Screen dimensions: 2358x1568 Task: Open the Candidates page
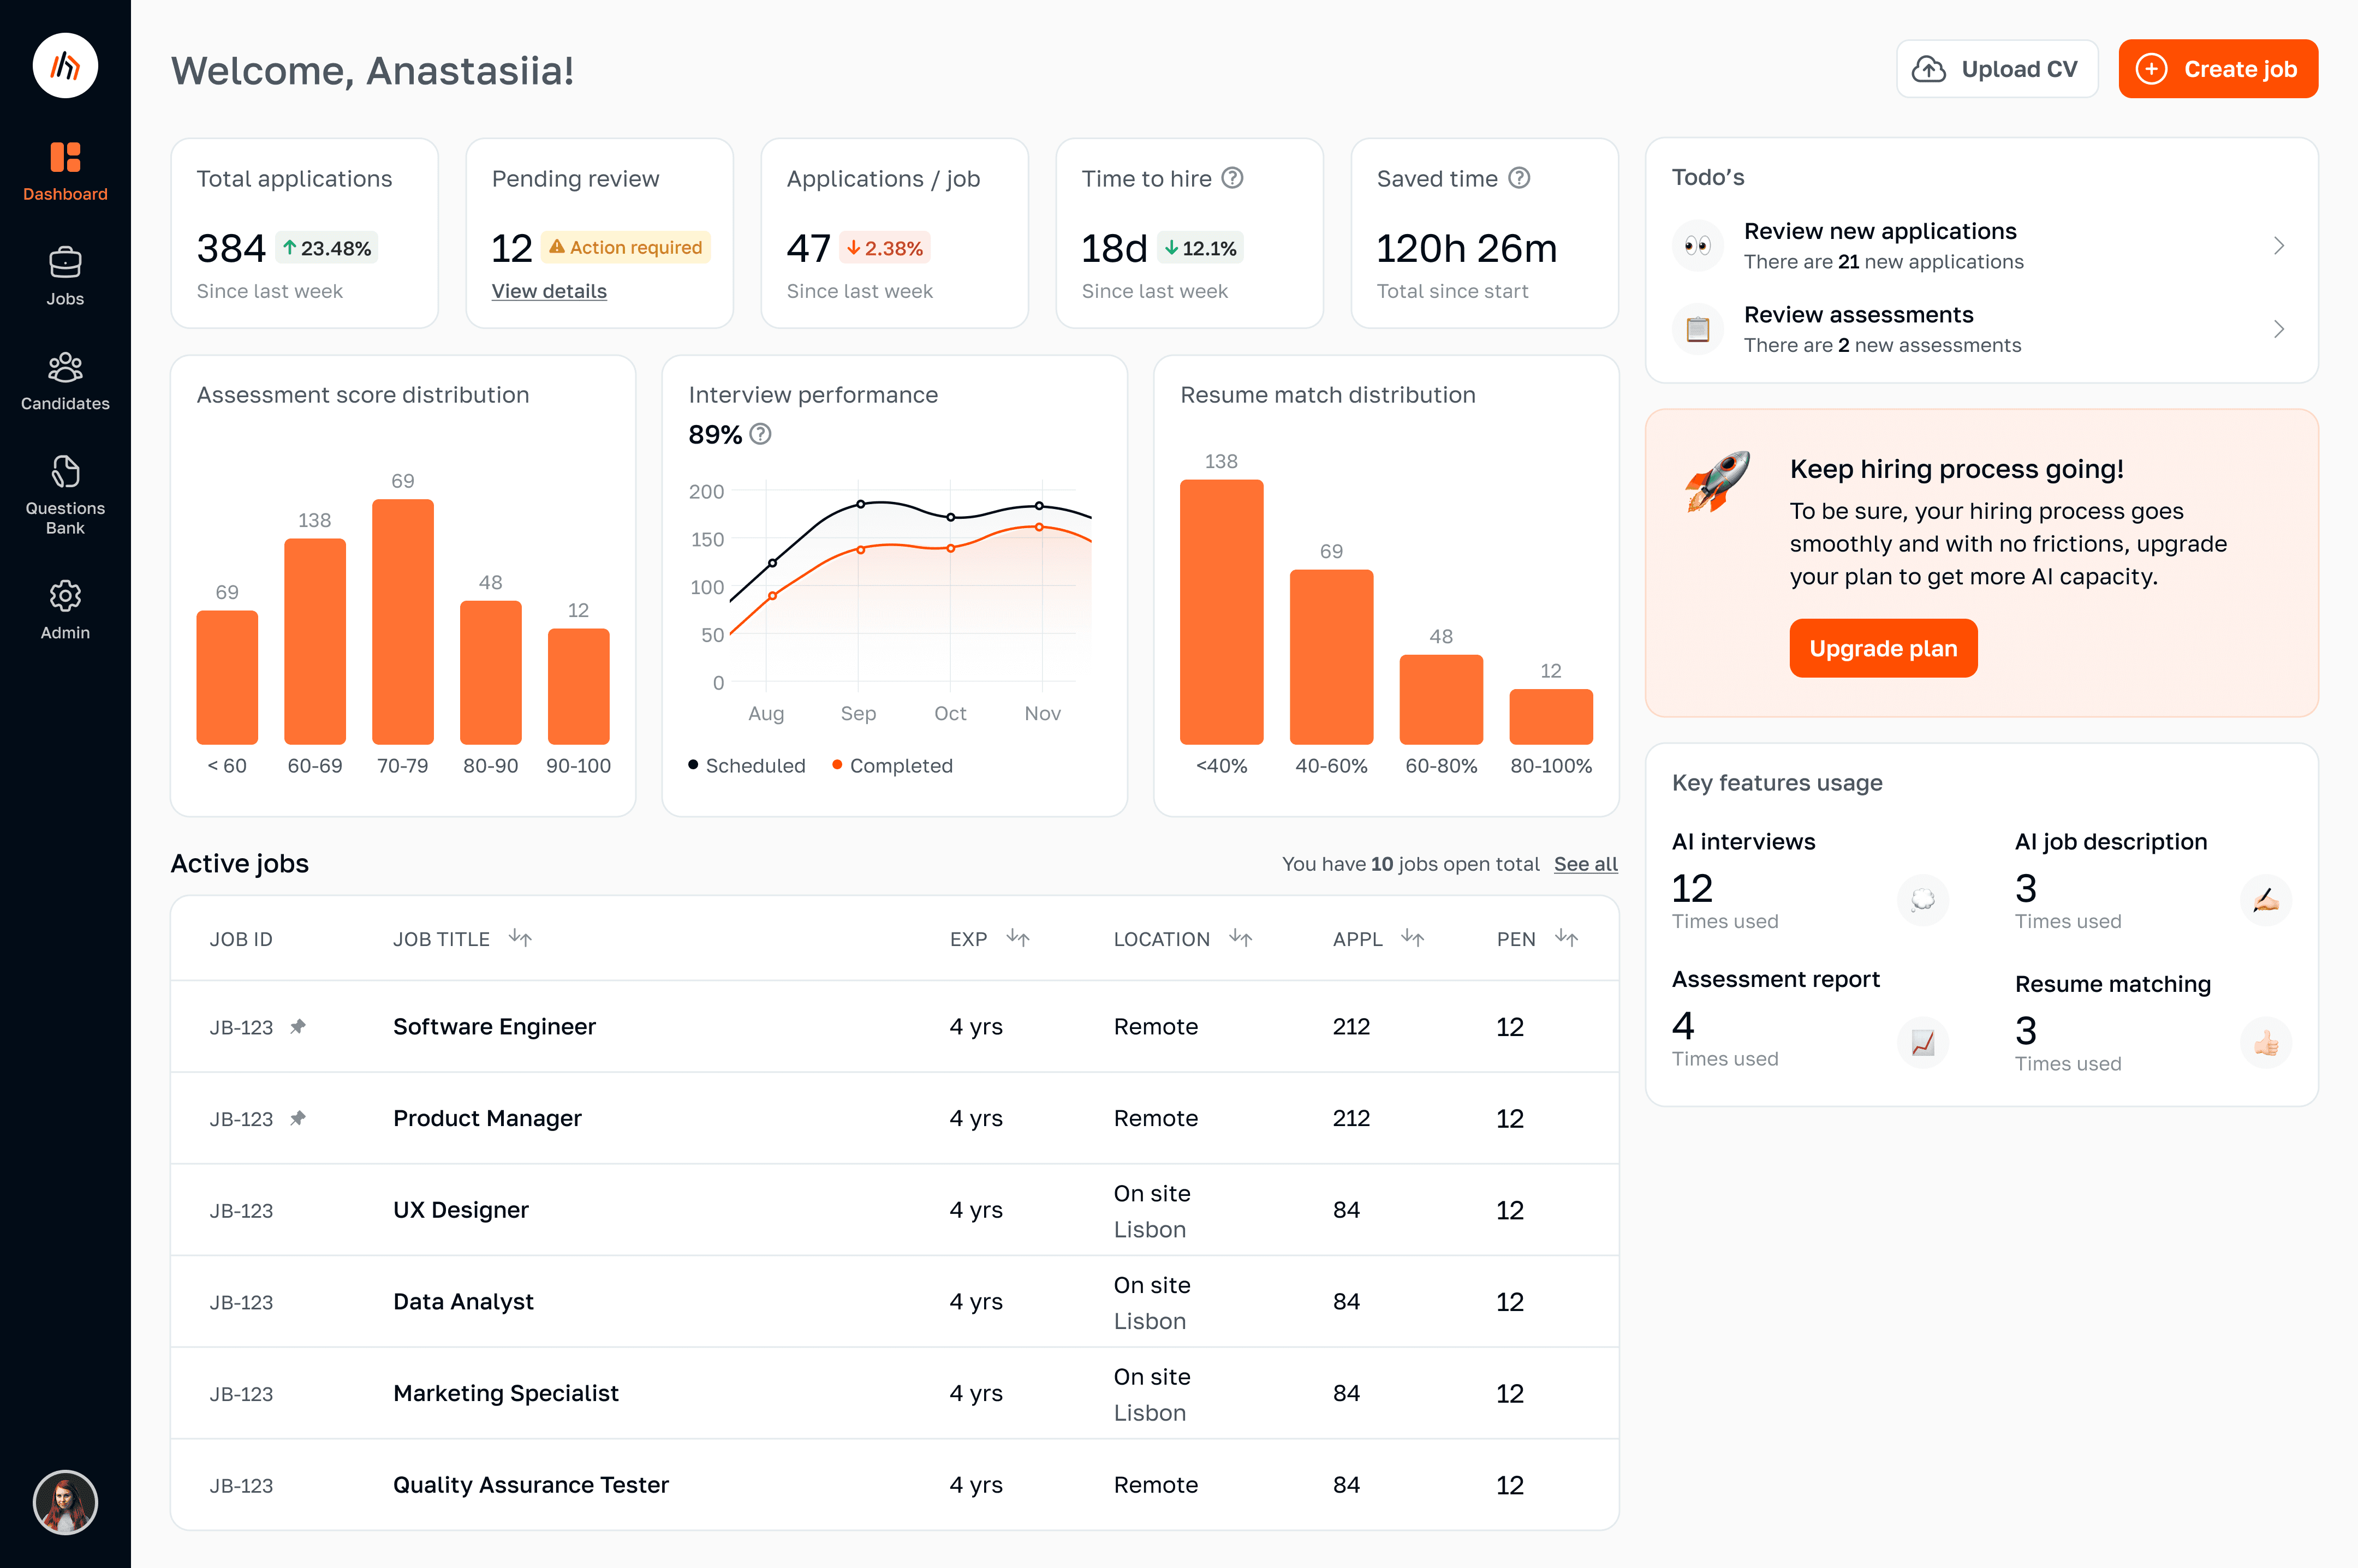(x=65, y=382)
